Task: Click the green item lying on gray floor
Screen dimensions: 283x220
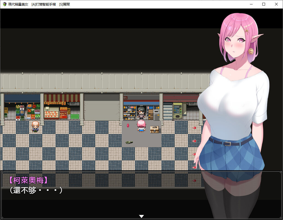Action: [x=129, y=142]
